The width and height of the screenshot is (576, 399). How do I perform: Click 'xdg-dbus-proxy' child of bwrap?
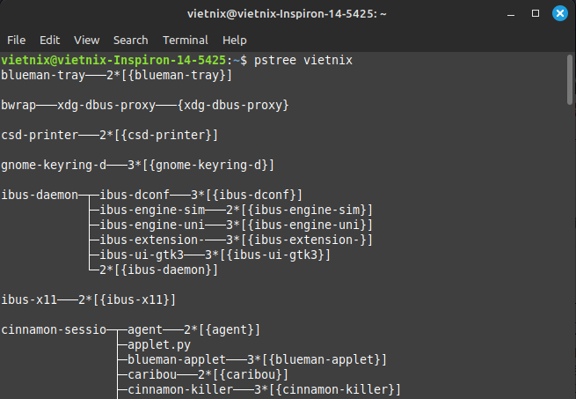[106, 106]
